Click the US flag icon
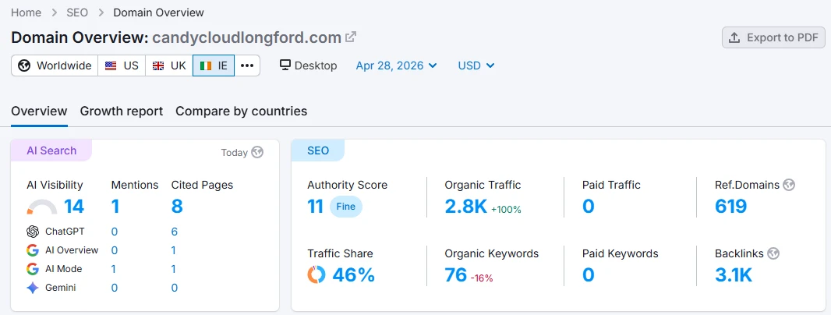The height and width of the screenshot is (315, 831). point(110,65)
